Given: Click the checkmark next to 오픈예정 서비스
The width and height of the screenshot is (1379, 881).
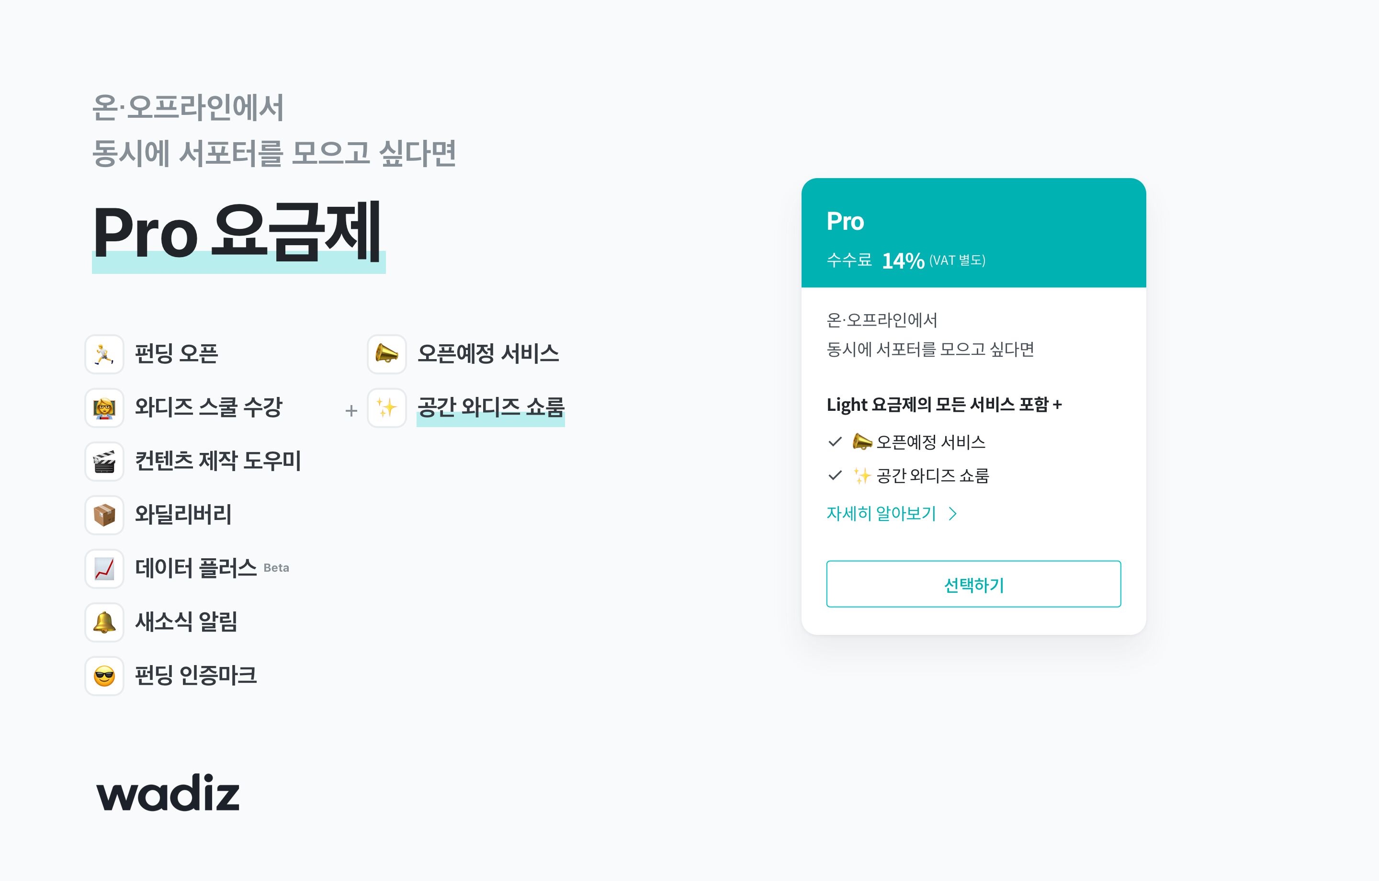Looking at the screenshot, I should [x=835, y=441].
